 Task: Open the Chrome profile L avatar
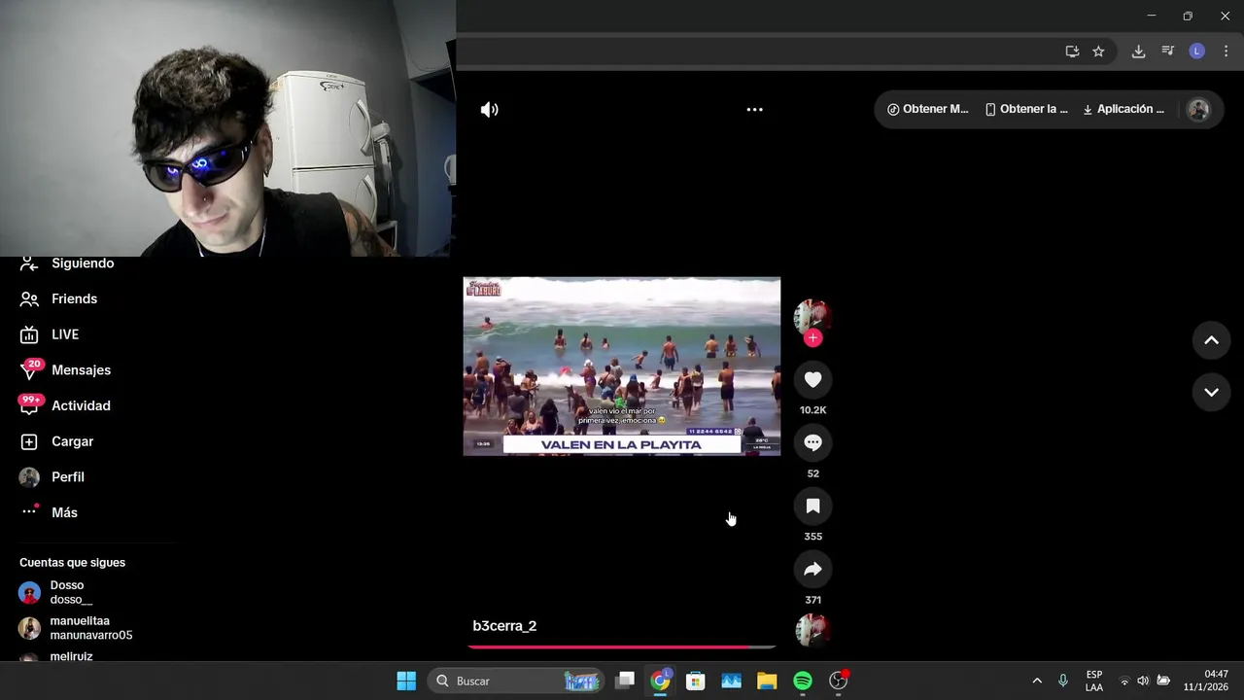coord(1197,52)
